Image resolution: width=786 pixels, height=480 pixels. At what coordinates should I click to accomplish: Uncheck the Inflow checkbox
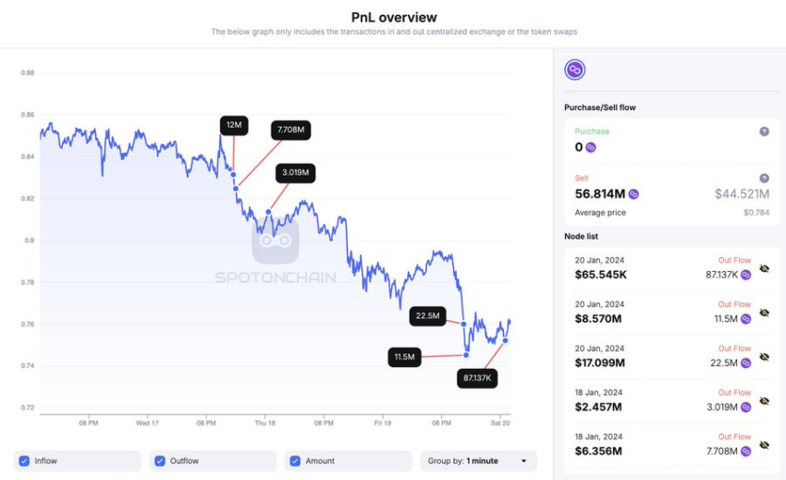coord(24,461)
